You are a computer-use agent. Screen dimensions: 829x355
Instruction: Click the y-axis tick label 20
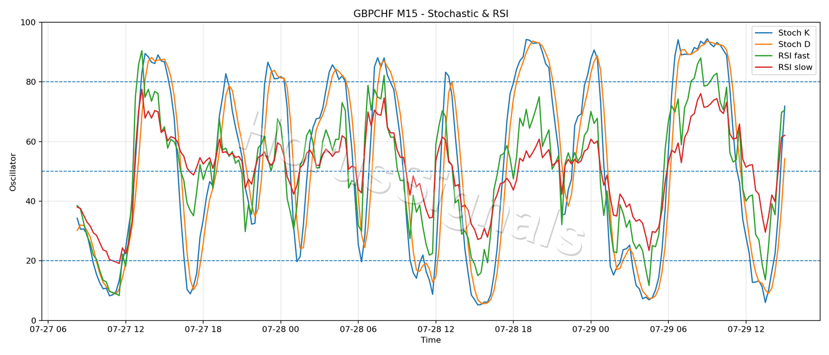click(x=31, y=261)
